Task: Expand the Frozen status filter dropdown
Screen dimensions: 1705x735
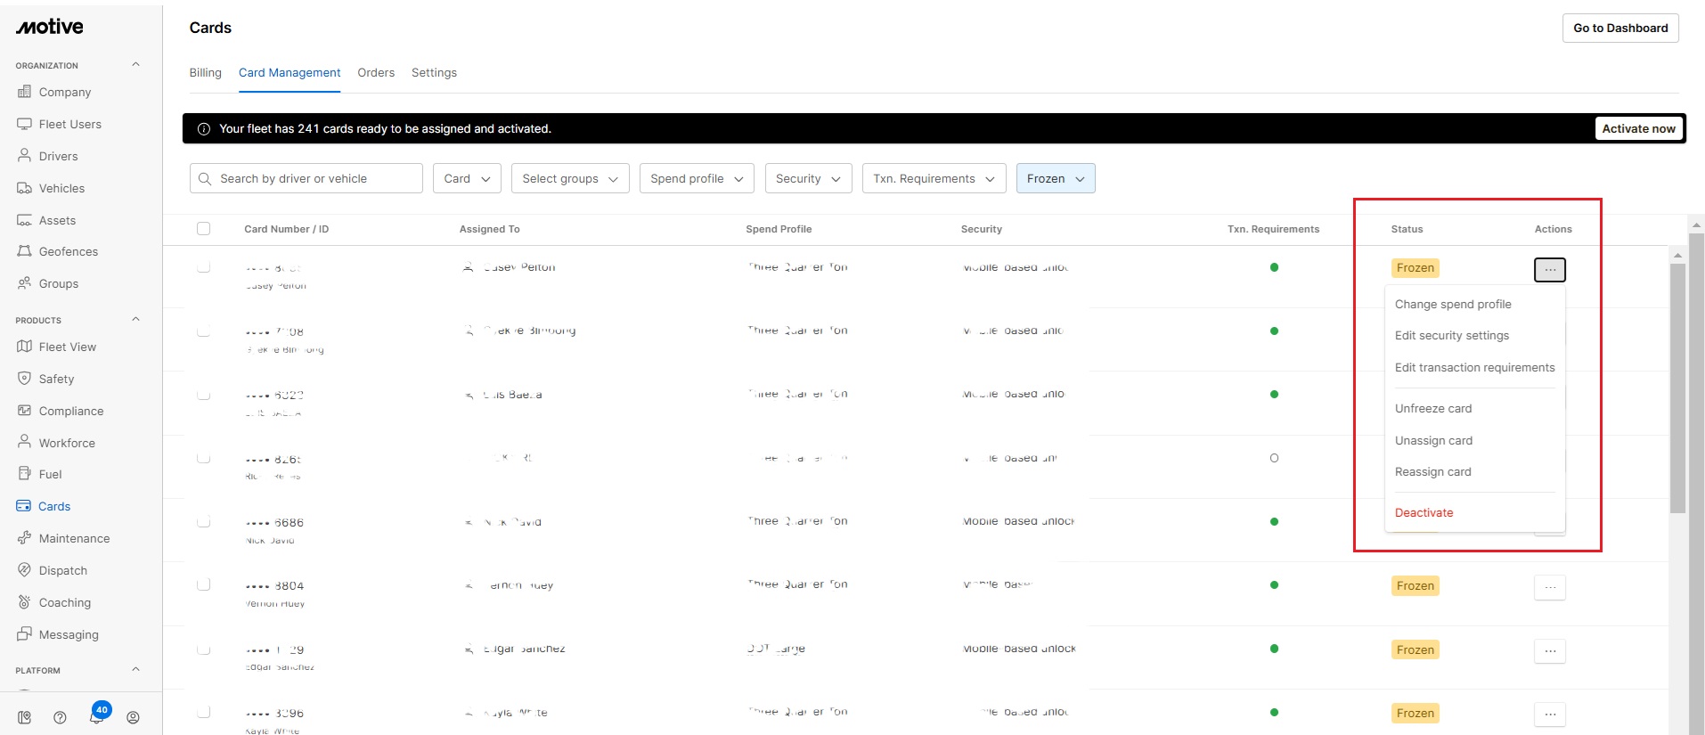Action: (1055, 178)
